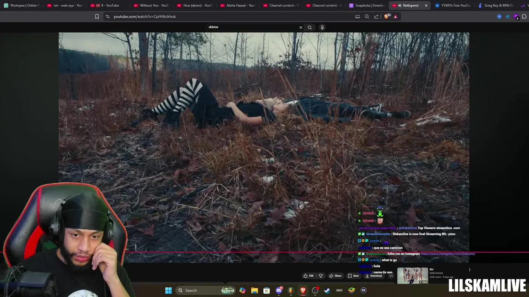Image resolution: width=529 pixels, height=297 pixels.
Task: Open the Windows Start menu
Action: pyautogui.click(x=168, y=290)
